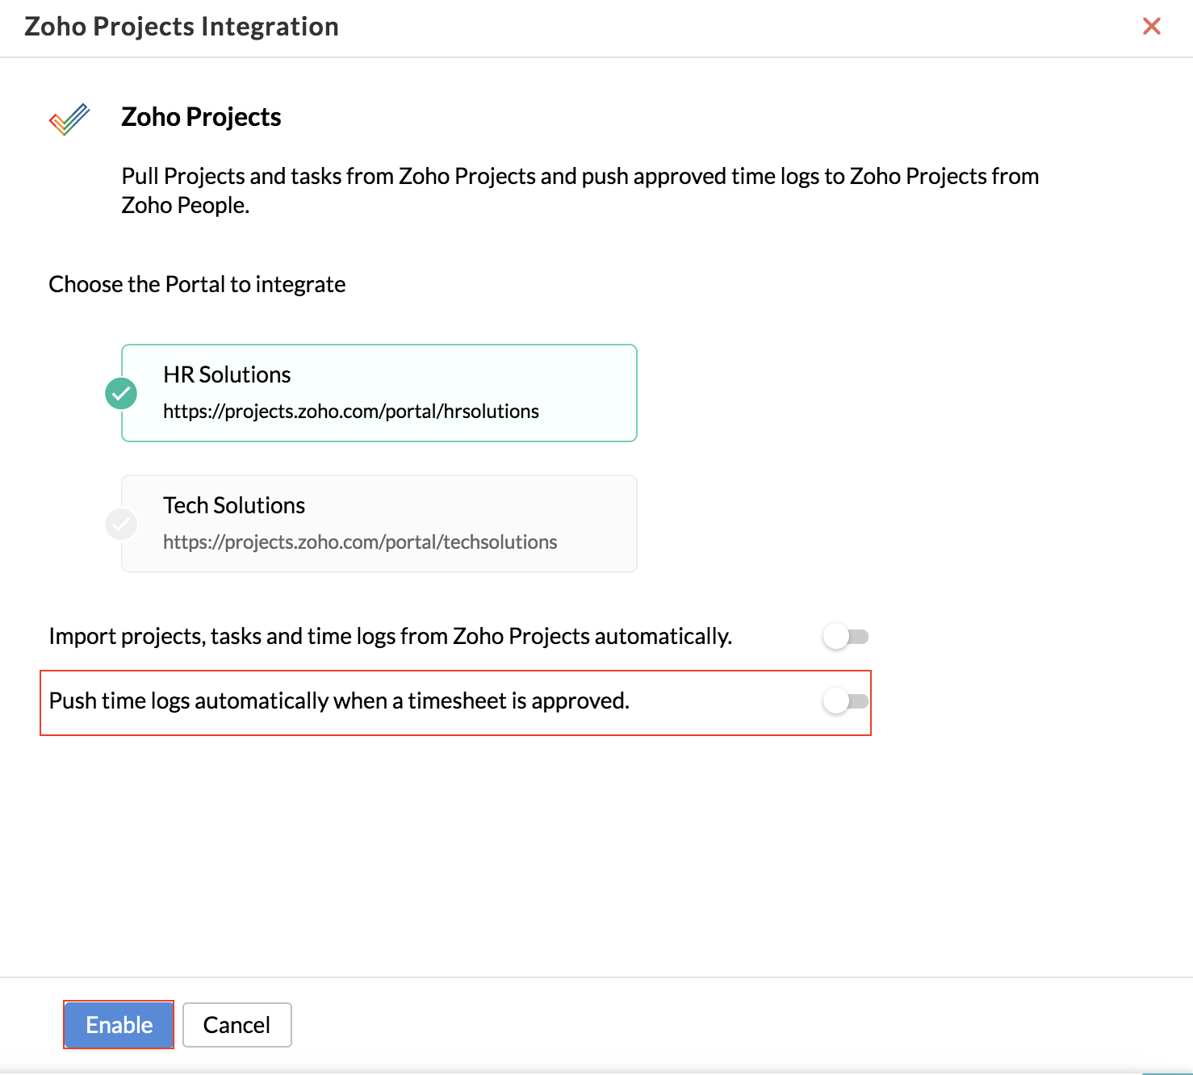Click 'Choose the Portal to integrate' label
The height and width of the screenshot is (1075, 1193).
coord(197,285)
